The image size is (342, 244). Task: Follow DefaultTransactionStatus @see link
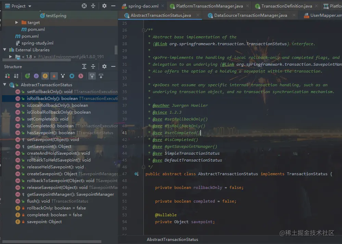(193, 160)
